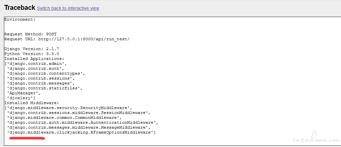The height and width of the screenshot is (147, 341).
Task: Click the Request Method: POST line
Action: tap(30, 34)
